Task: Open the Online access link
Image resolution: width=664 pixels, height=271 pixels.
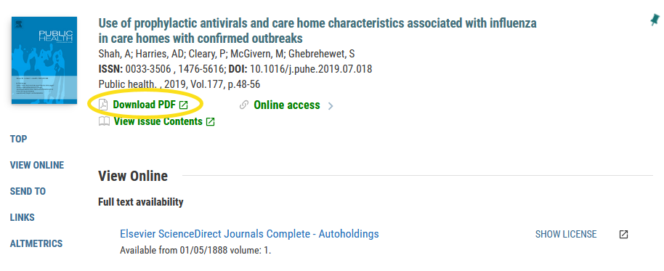Action: (287, 105)
